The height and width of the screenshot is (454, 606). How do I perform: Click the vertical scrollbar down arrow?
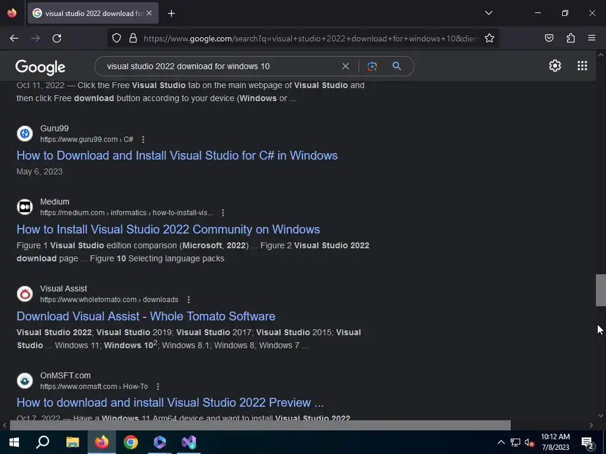(x=601, y=416)
